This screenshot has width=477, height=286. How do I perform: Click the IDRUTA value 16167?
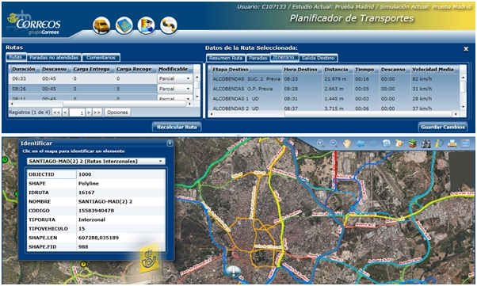tap(86, 193)
